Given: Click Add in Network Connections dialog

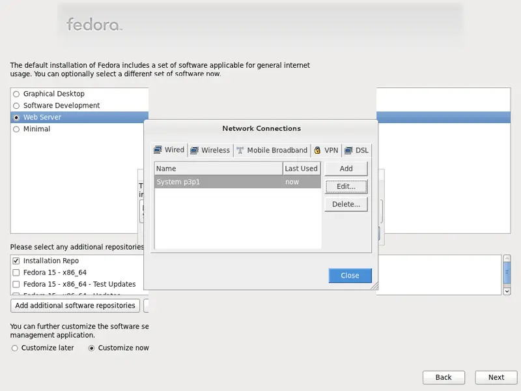Looking at the screenshot, I should coord(346,169).
